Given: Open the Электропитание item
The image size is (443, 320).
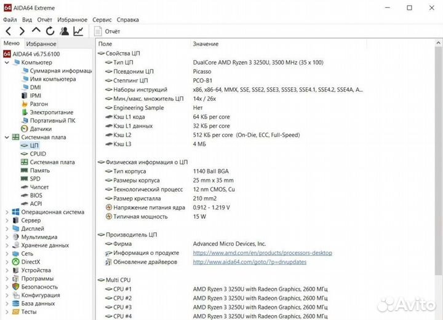Looking at the screenshot, I should (x=47, y=112).
